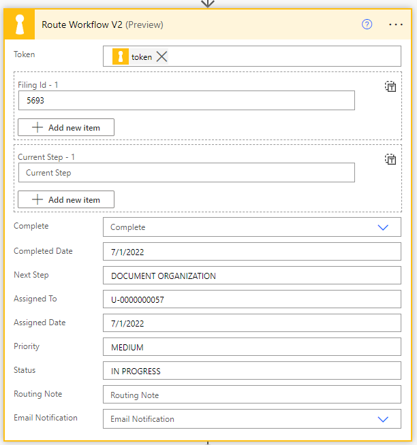The width and height of the screenshot is (417, 445).
Task: Open the ellipsis more options menu
Action: coord(396,24)
